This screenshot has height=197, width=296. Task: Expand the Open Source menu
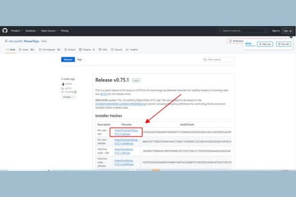coord(49,31)
